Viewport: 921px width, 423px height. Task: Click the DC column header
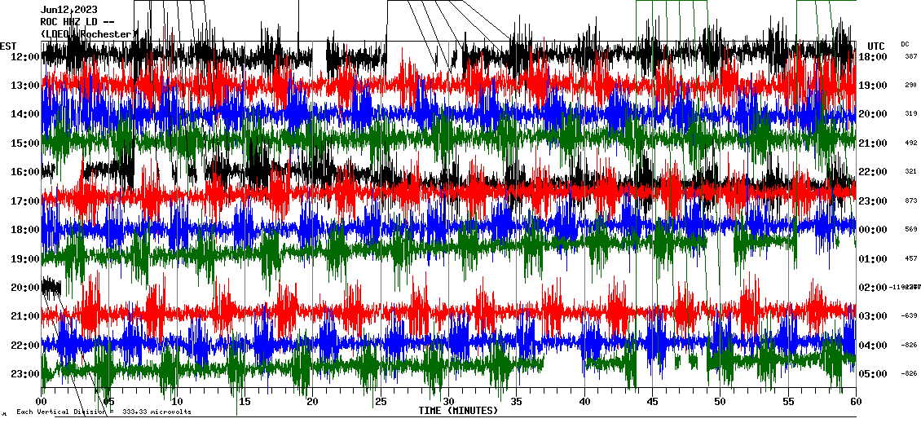pyautogui.click(x=905, y=44)
